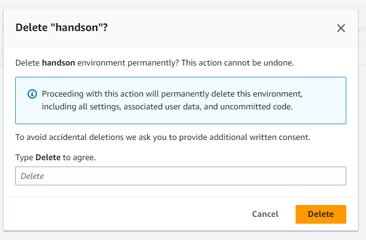Click the 'Delete "handson"?' dialog title
366x240 pixels.
[x=62, y=28]
